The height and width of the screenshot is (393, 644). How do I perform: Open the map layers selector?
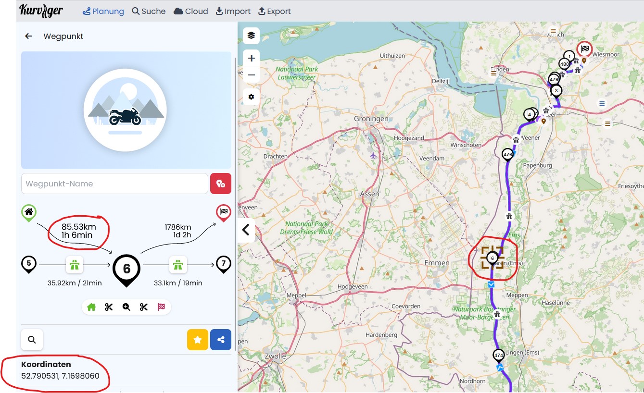(x=251, y=36)
